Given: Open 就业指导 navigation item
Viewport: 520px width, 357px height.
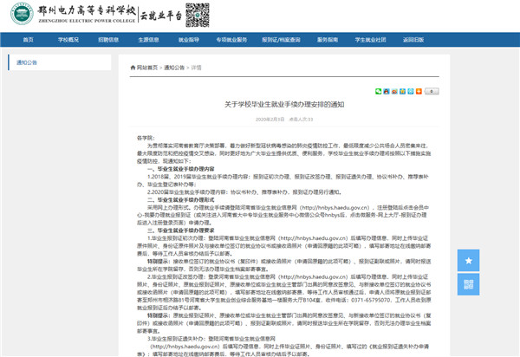Looking at the screenshot, I should 189,40.
